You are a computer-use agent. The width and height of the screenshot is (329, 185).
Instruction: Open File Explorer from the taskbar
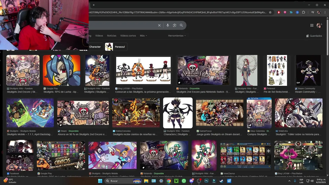pos(146,181)
